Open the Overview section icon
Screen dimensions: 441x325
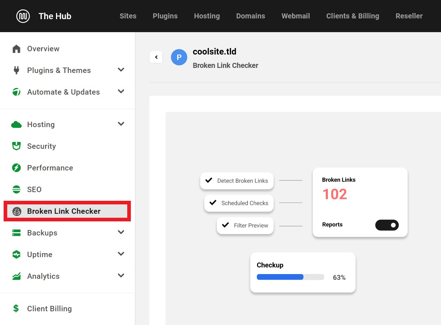(x=16, y=48)
